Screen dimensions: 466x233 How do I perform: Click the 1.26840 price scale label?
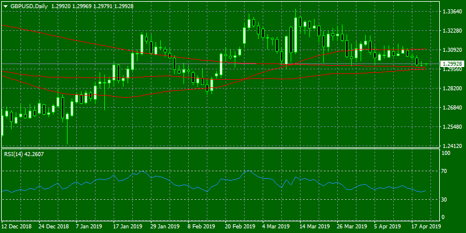451,108
